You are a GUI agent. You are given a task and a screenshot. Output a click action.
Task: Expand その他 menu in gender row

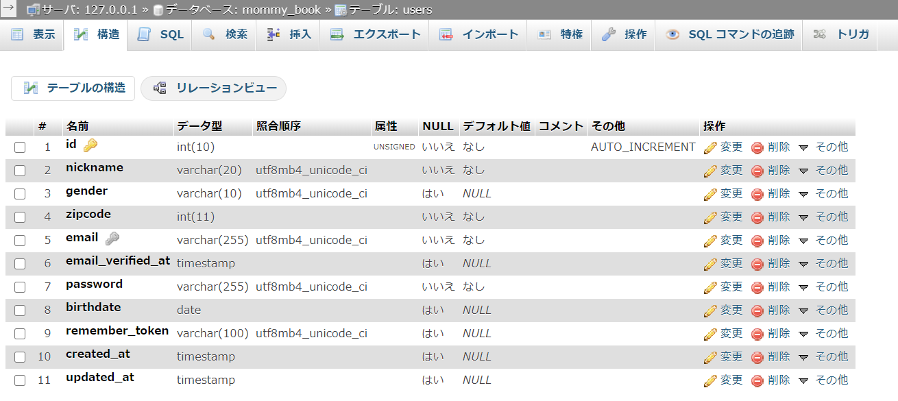coord(823,193)
